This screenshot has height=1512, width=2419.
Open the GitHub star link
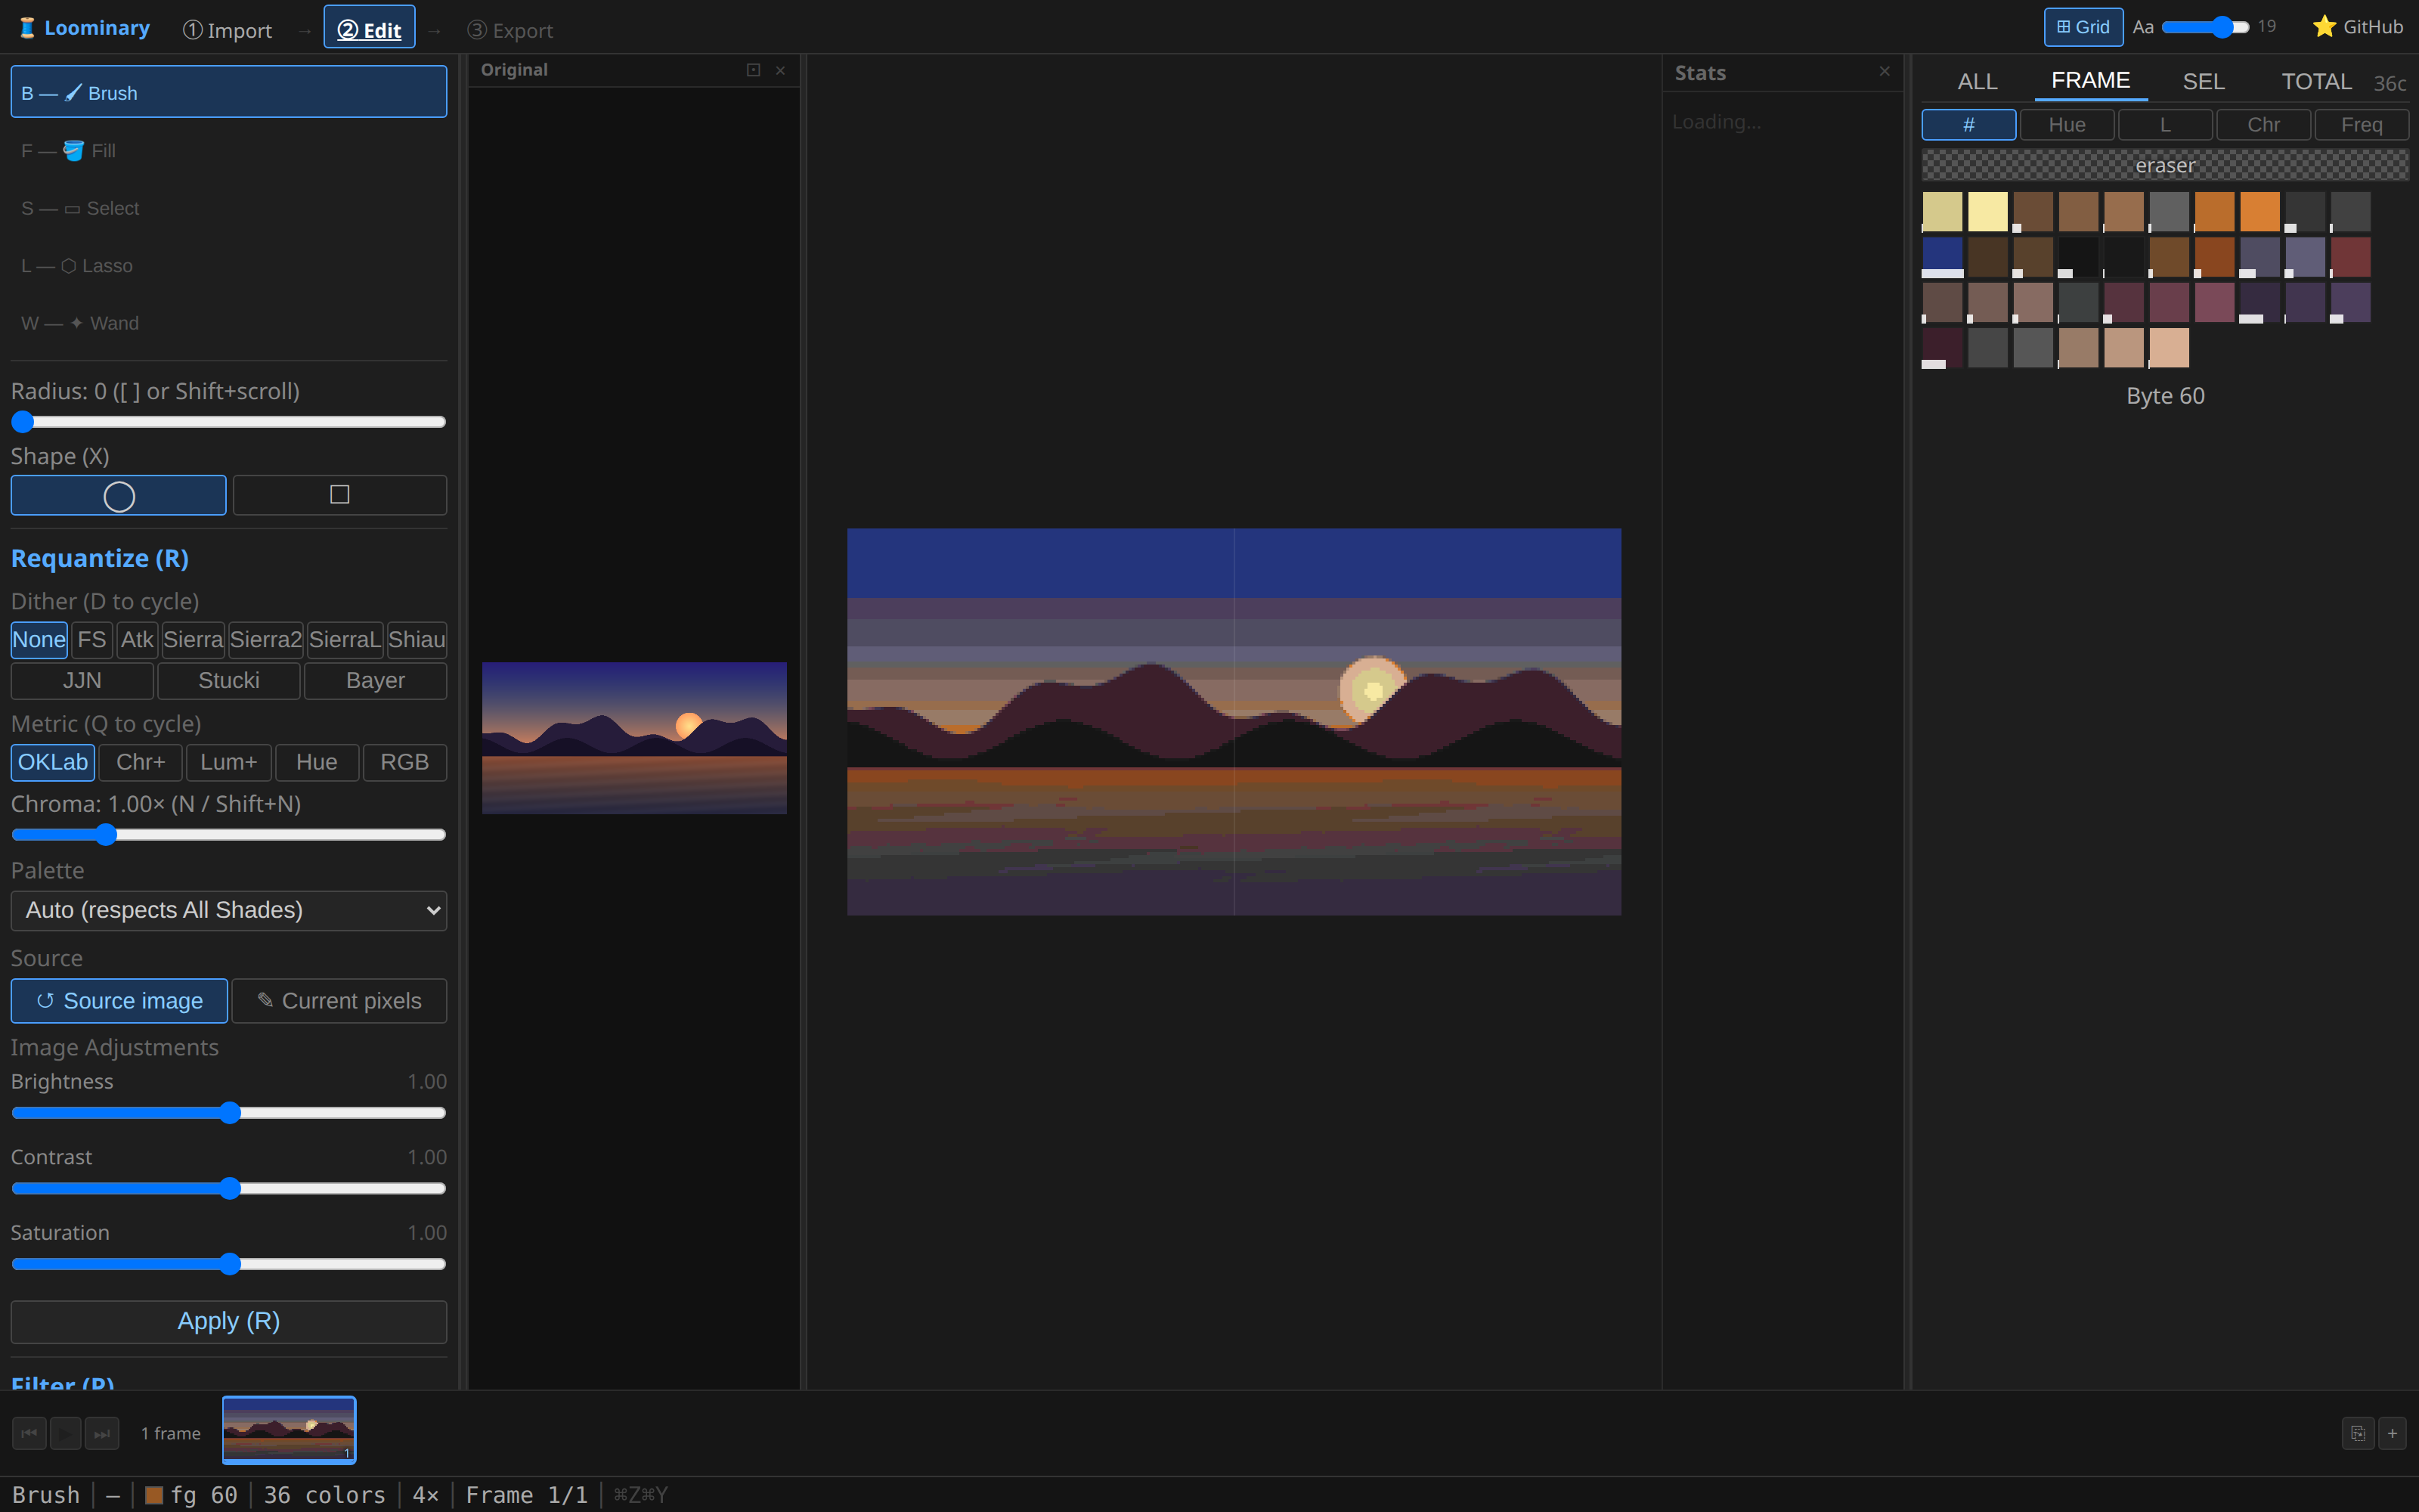(2357, 27)
